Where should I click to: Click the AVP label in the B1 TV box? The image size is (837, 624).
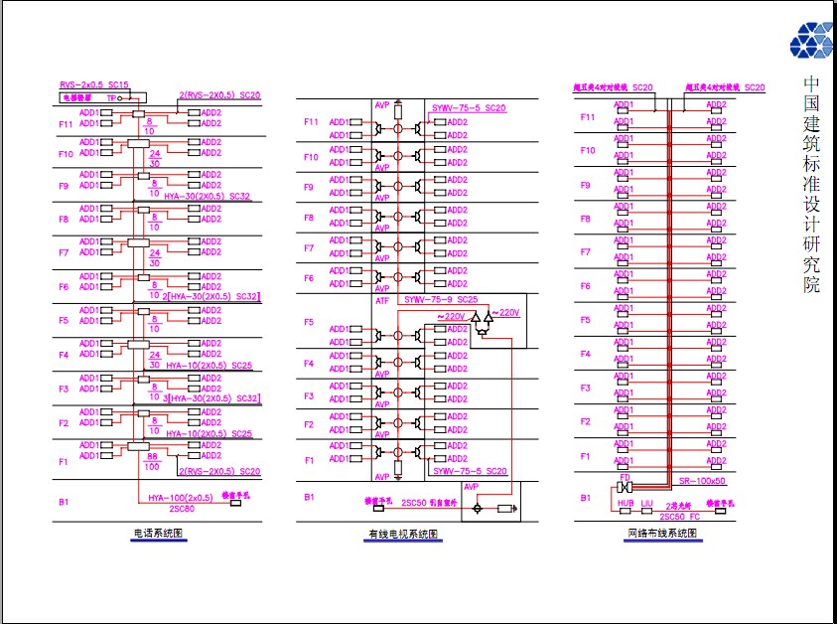pyautogui.click(x=472, y=487)
